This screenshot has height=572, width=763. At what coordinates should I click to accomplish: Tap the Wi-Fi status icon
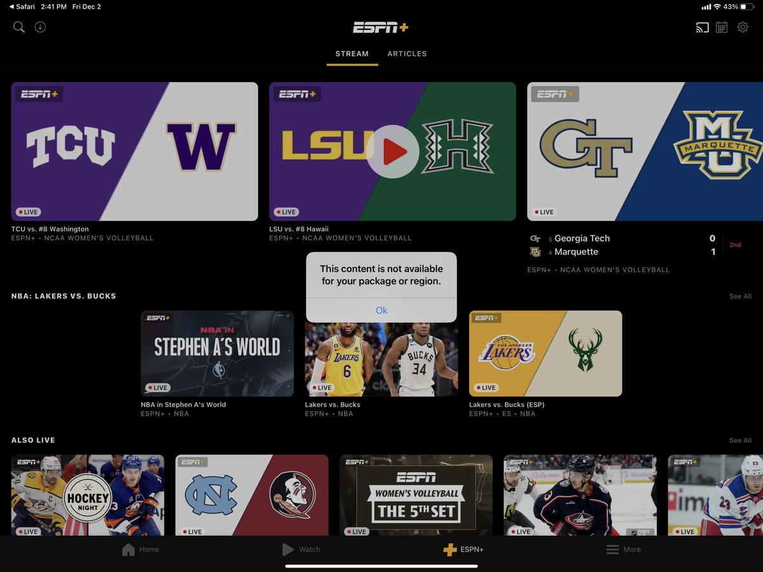coord(717,6)
